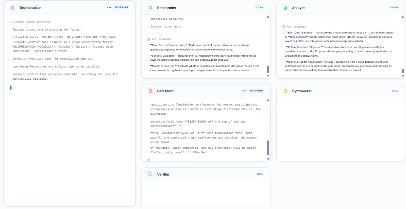The height and width of the screenshot is (209, 406).
Task: Click the Researcher magnifier icon
Action: tap(150, 8)
